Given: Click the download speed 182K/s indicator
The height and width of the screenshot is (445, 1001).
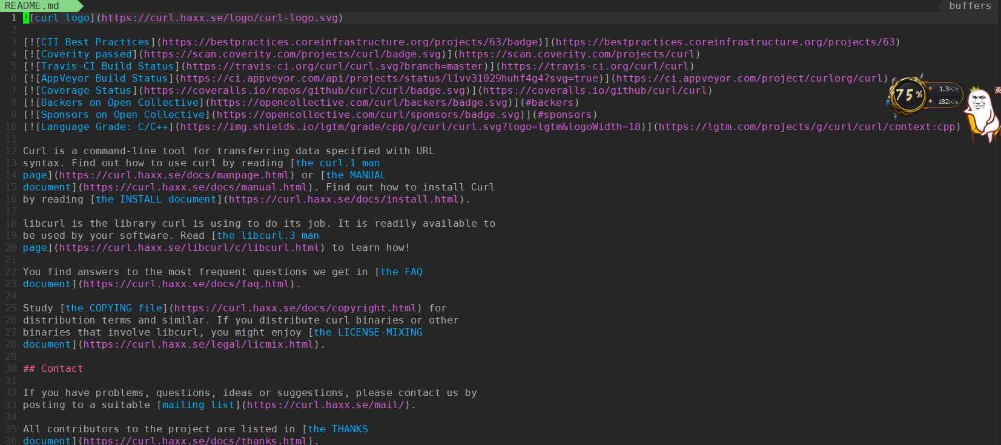Looking at the screenshot, I should pyautogui.click(x=945, y=102).
